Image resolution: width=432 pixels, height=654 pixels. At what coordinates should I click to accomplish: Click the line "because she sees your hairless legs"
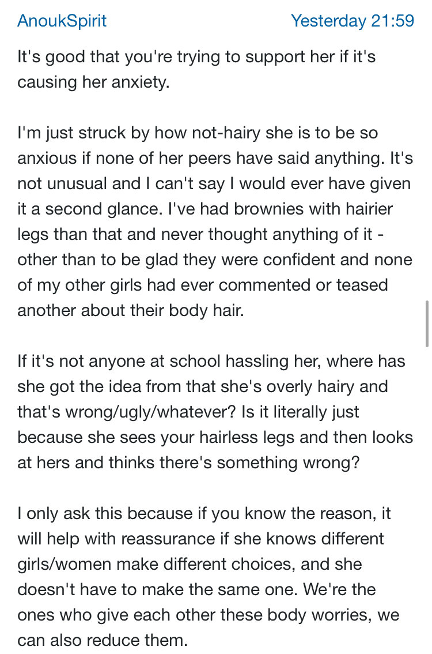(156, 438)
